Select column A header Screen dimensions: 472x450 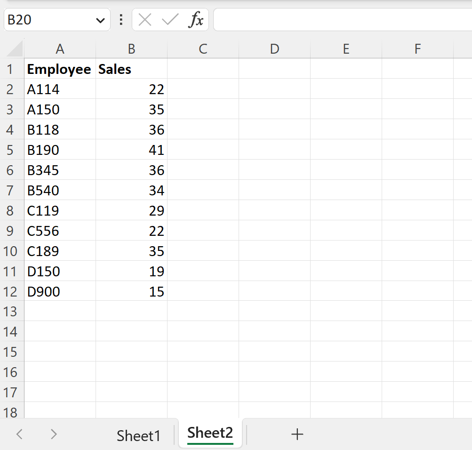click(60, 48)
